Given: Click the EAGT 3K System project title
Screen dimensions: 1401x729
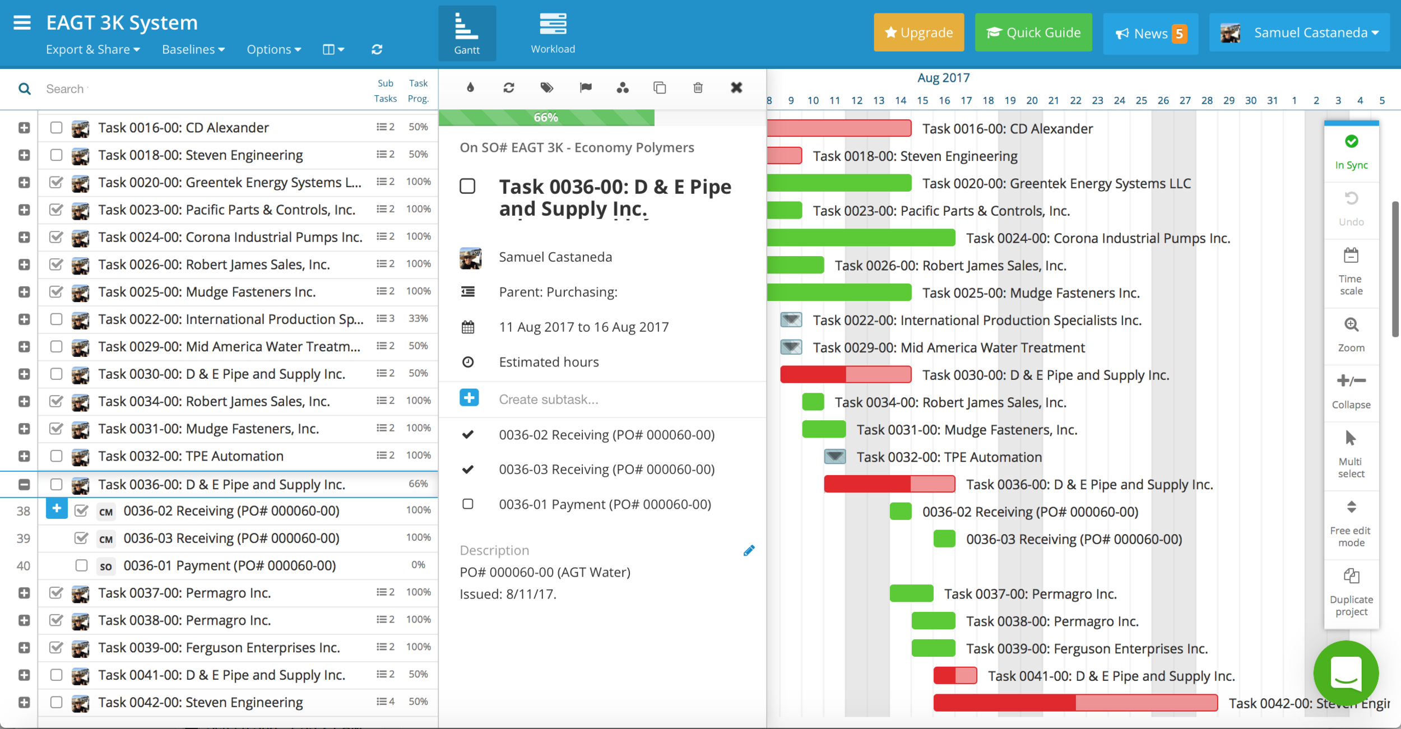Looking at the screenshot, I should pos(122,22).
